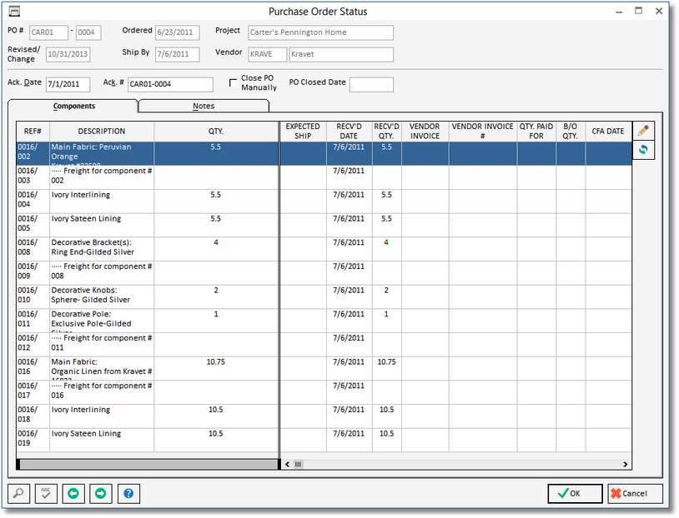
Task: Click the horizontal scrollbar left arrow
Action: coord(287,465)
